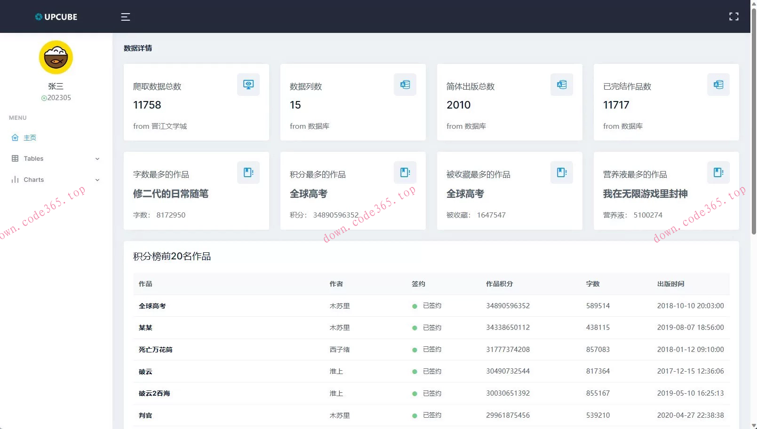Select the Charts bar-chart icon in sidebar

[x=16, y=179]
